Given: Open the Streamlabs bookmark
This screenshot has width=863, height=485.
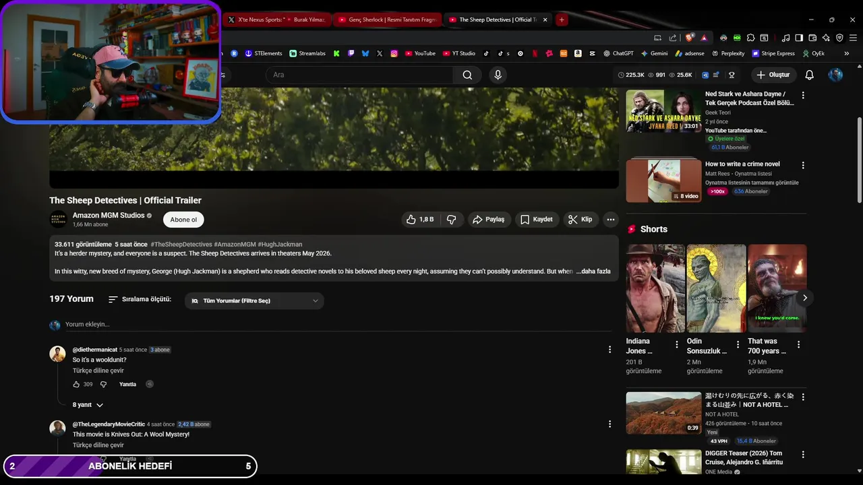Looking at the screenshot, I should (307, 53).
